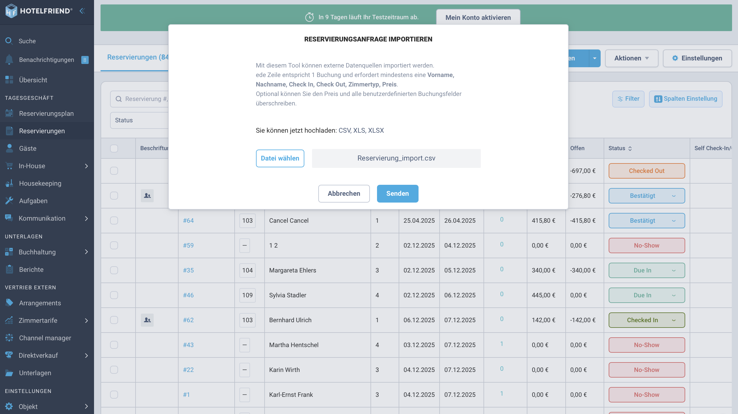Open the Aktionen dropdown
The width and height of the screenshot is (738, 414).
click(x=632, y=58)
